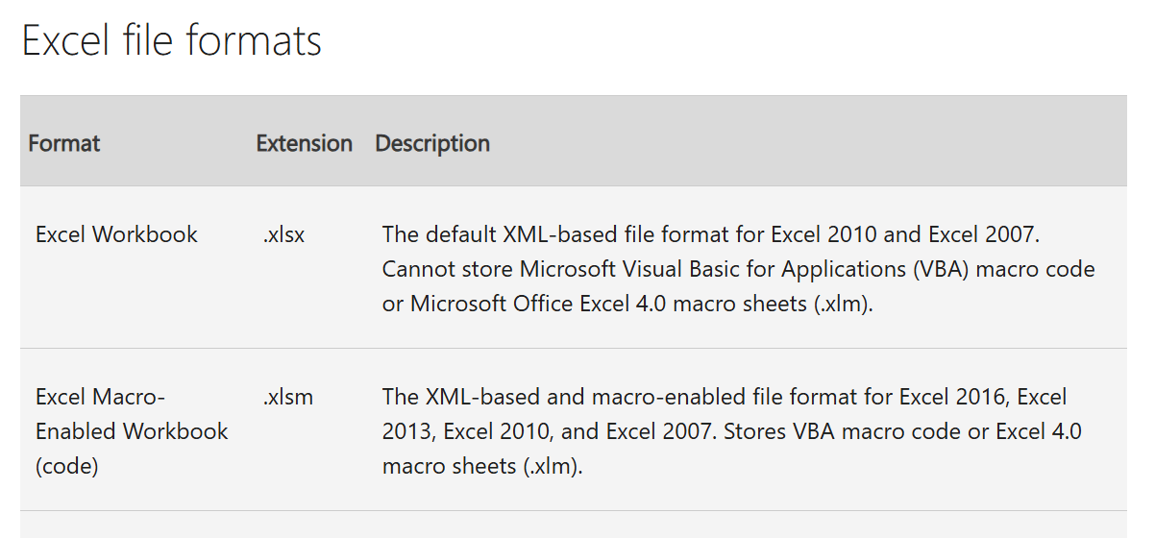The height and width of the screenshot is (538, 1155).
Task: Click "(code)" under Macro-Enabled Workbook
Action: 67,466
